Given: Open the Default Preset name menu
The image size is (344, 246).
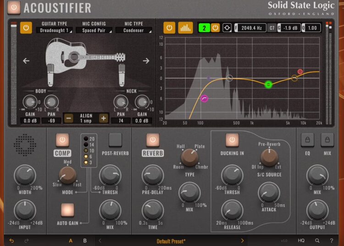Looking at the screenshot, I should (171, 241).
